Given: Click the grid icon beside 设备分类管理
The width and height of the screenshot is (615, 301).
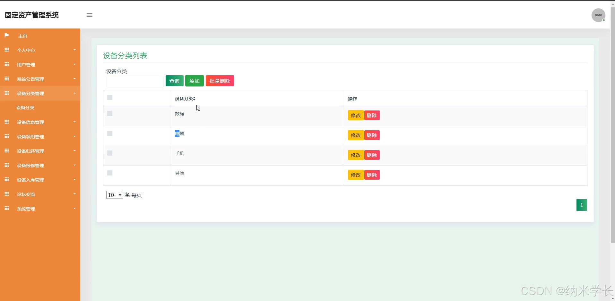Looking at the screenshot, I should [6, 93].
